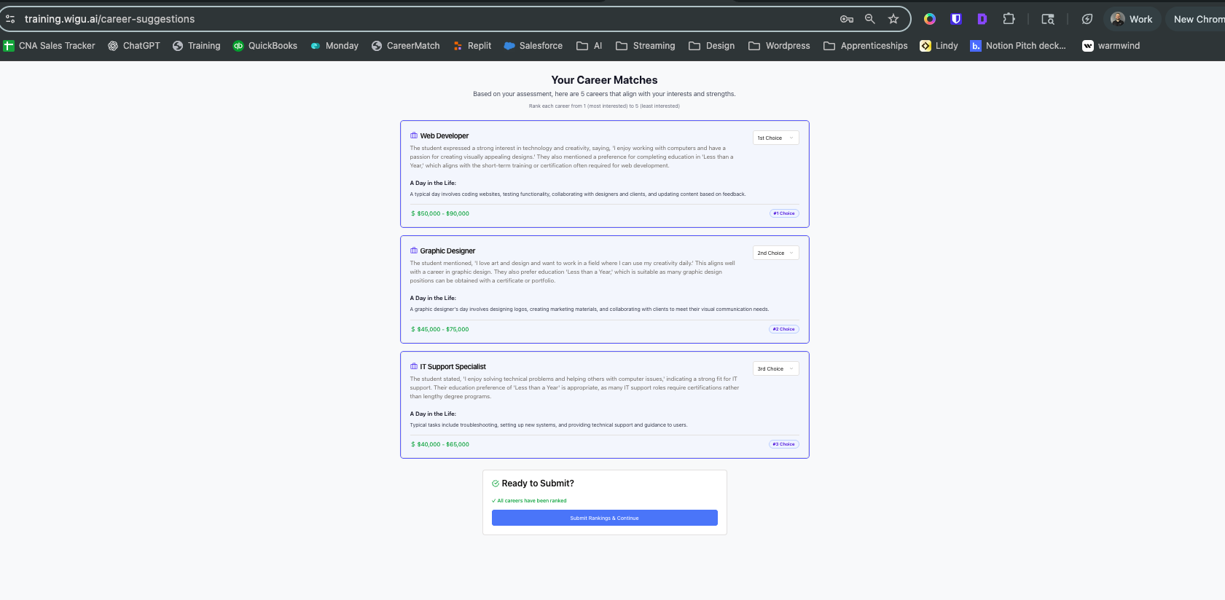
Task: Click the Graphic Designer card title
Action: (447, 251)
